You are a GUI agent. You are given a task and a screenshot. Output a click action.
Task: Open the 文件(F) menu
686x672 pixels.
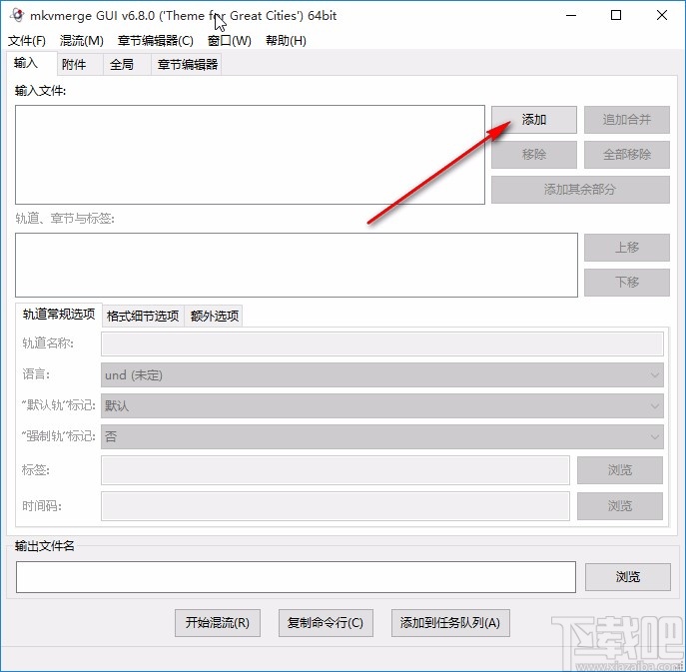pos(27,41)
